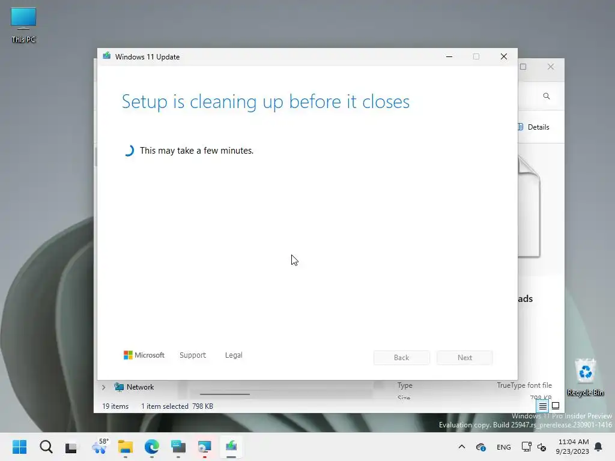
Task: Expand the Network tree item
Action: pyautogui.click(x=103, y=387)
